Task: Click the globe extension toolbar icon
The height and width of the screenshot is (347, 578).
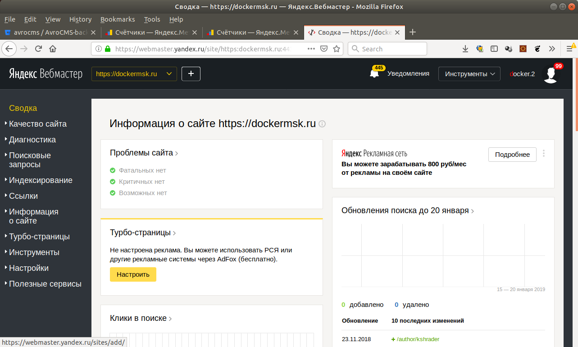Action: pyautogui.click(x=480, y=49)
